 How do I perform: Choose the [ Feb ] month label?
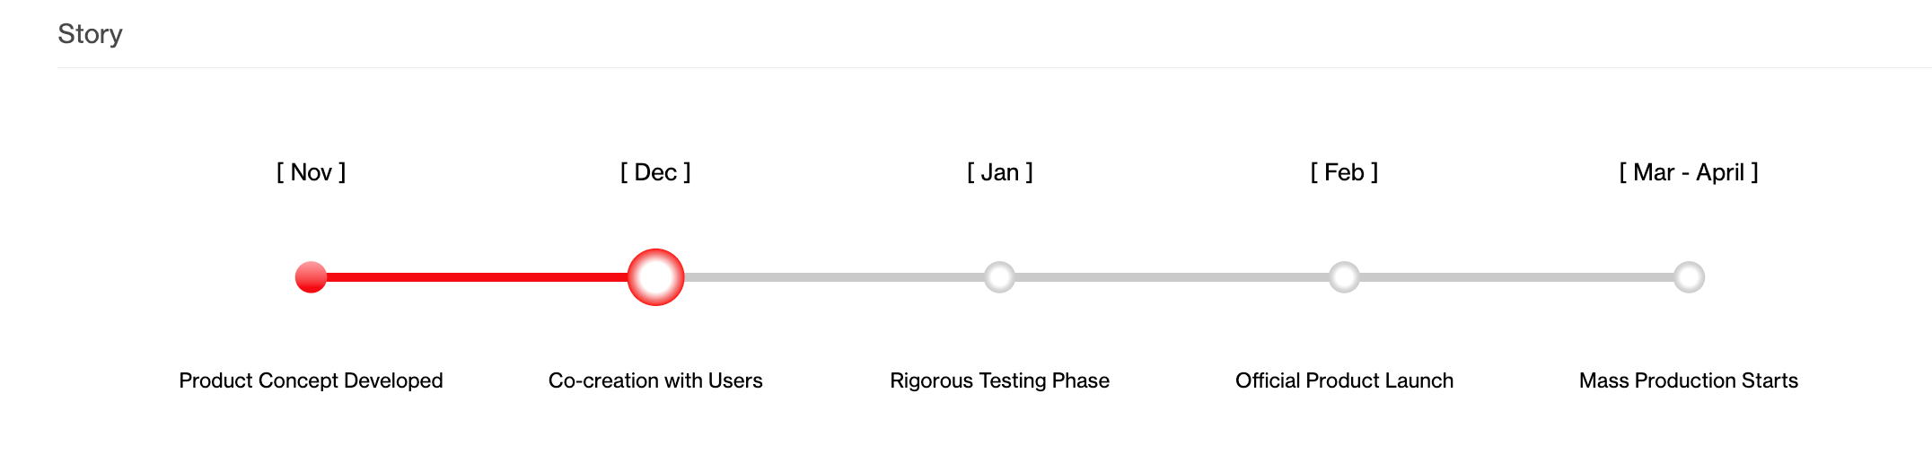tap(1344, 172)
